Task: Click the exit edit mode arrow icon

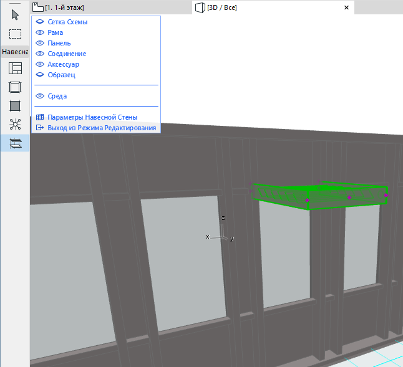Action: pyautogui.click(x=40, y=128)
